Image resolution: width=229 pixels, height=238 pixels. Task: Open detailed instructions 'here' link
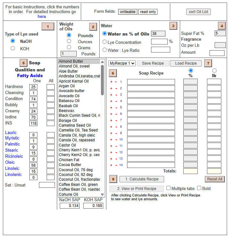coord(42,17)
